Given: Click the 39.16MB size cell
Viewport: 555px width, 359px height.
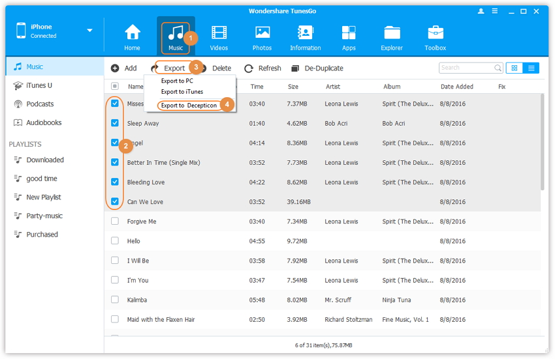Looking at the screenshot, I should (x=298, y=202).
